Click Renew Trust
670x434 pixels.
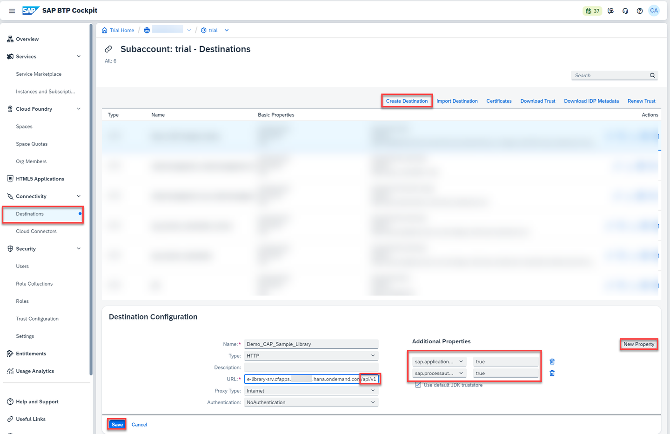642,101
